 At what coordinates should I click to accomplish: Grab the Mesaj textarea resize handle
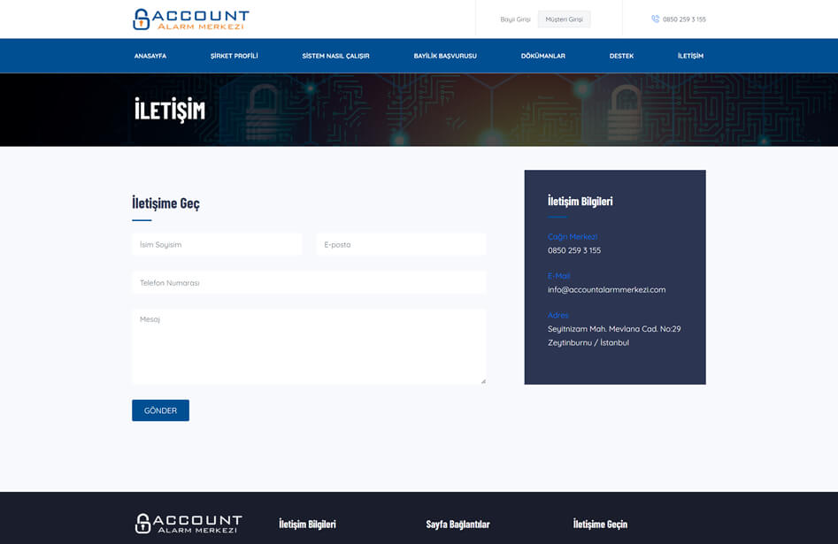coord(483,381)
